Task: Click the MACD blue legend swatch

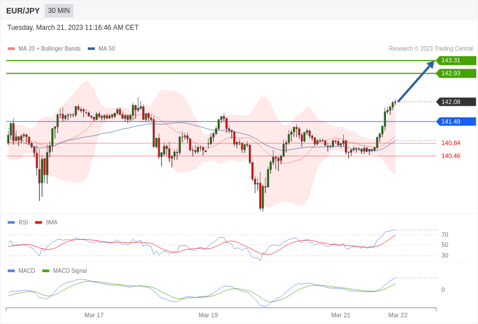Action: [x=11, y=271]
